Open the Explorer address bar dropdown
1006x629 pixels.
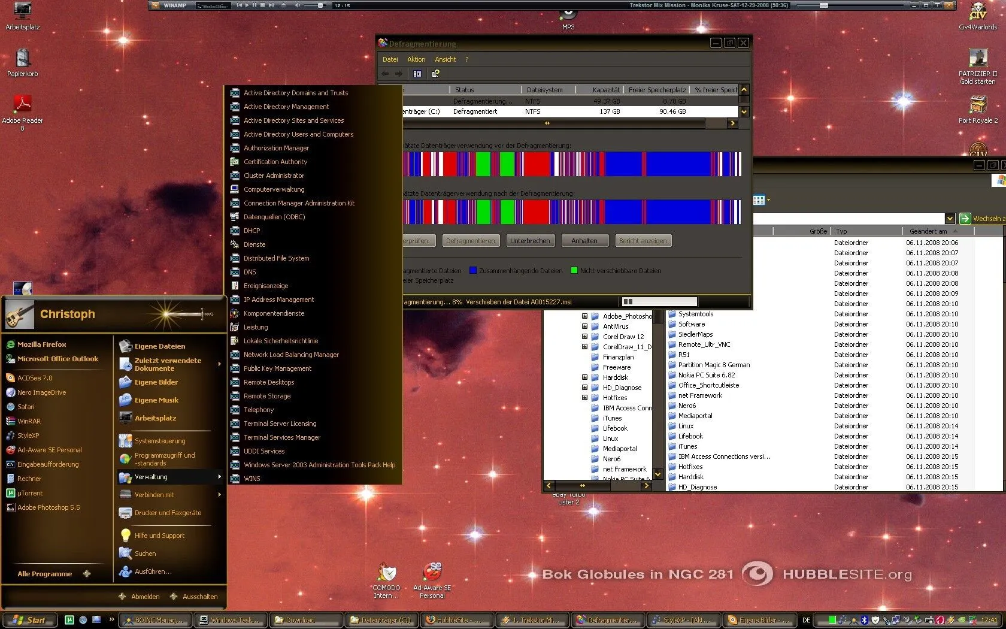(x=950, y=219)
